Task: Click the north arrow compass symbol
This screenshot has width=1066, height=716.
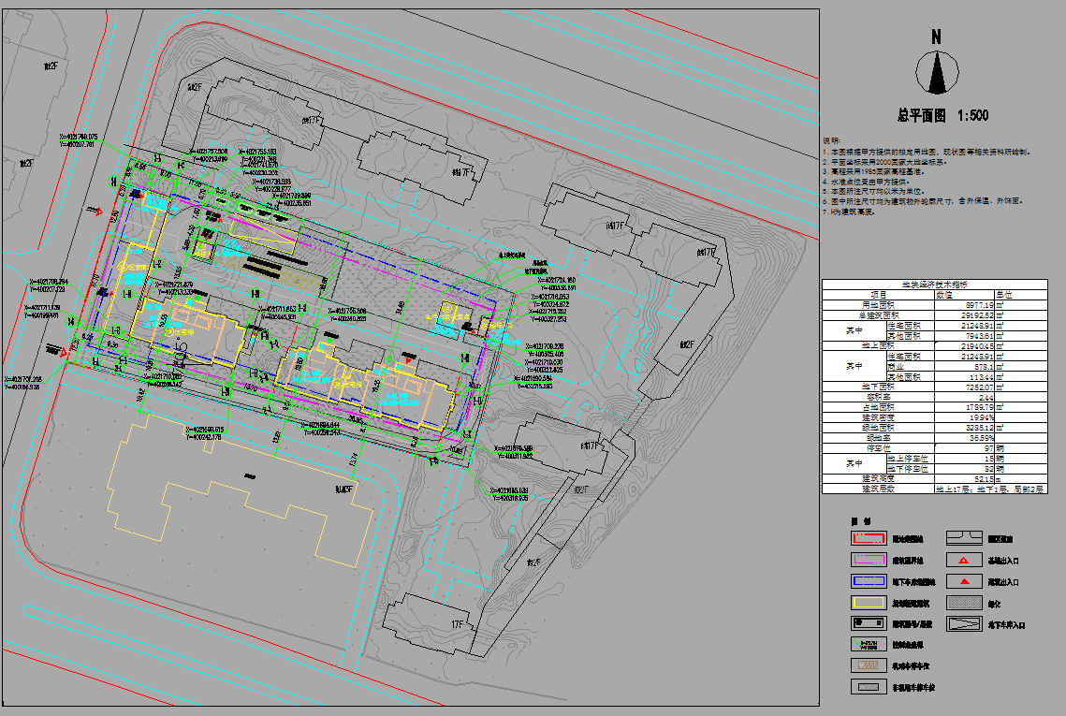Action: [935, 72]
